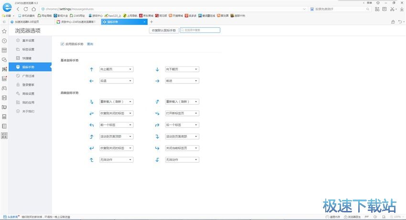Click the right-arrow gesture icon beside 前进

[157, 81]
